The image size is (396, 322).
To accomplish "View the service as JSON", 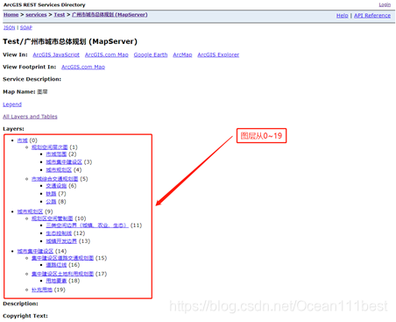I will 9,27.
